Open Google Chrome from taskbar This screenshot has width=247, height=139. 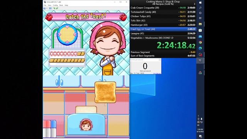tap(200, 42)
